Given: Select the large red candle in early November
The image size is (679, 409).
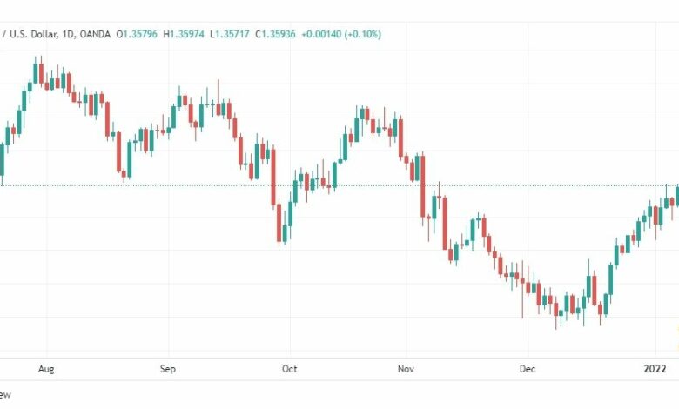Looking at the screenshot, I should coord(423,186).
